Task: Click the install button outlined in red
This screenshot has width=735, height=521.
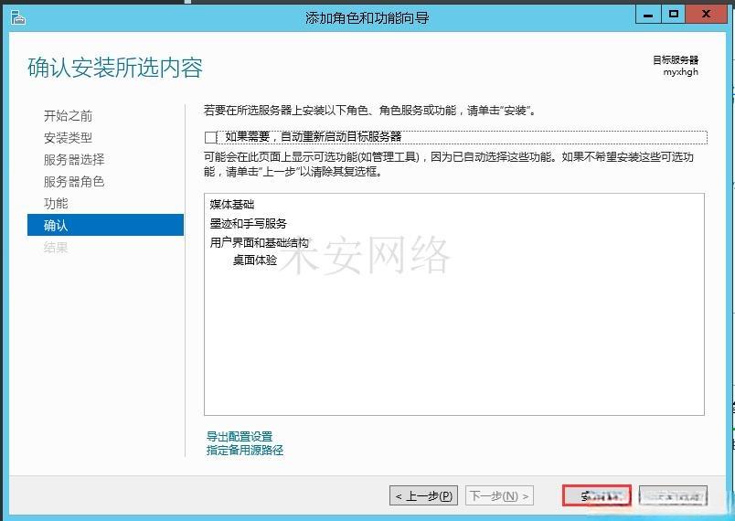Action: 597,495
